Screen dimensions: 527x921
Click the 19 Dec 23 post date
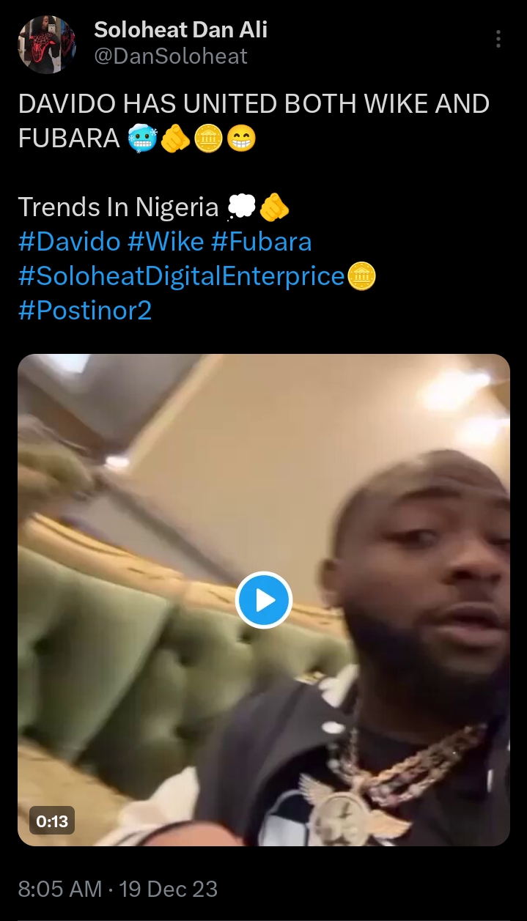click(x=168, y=889)
